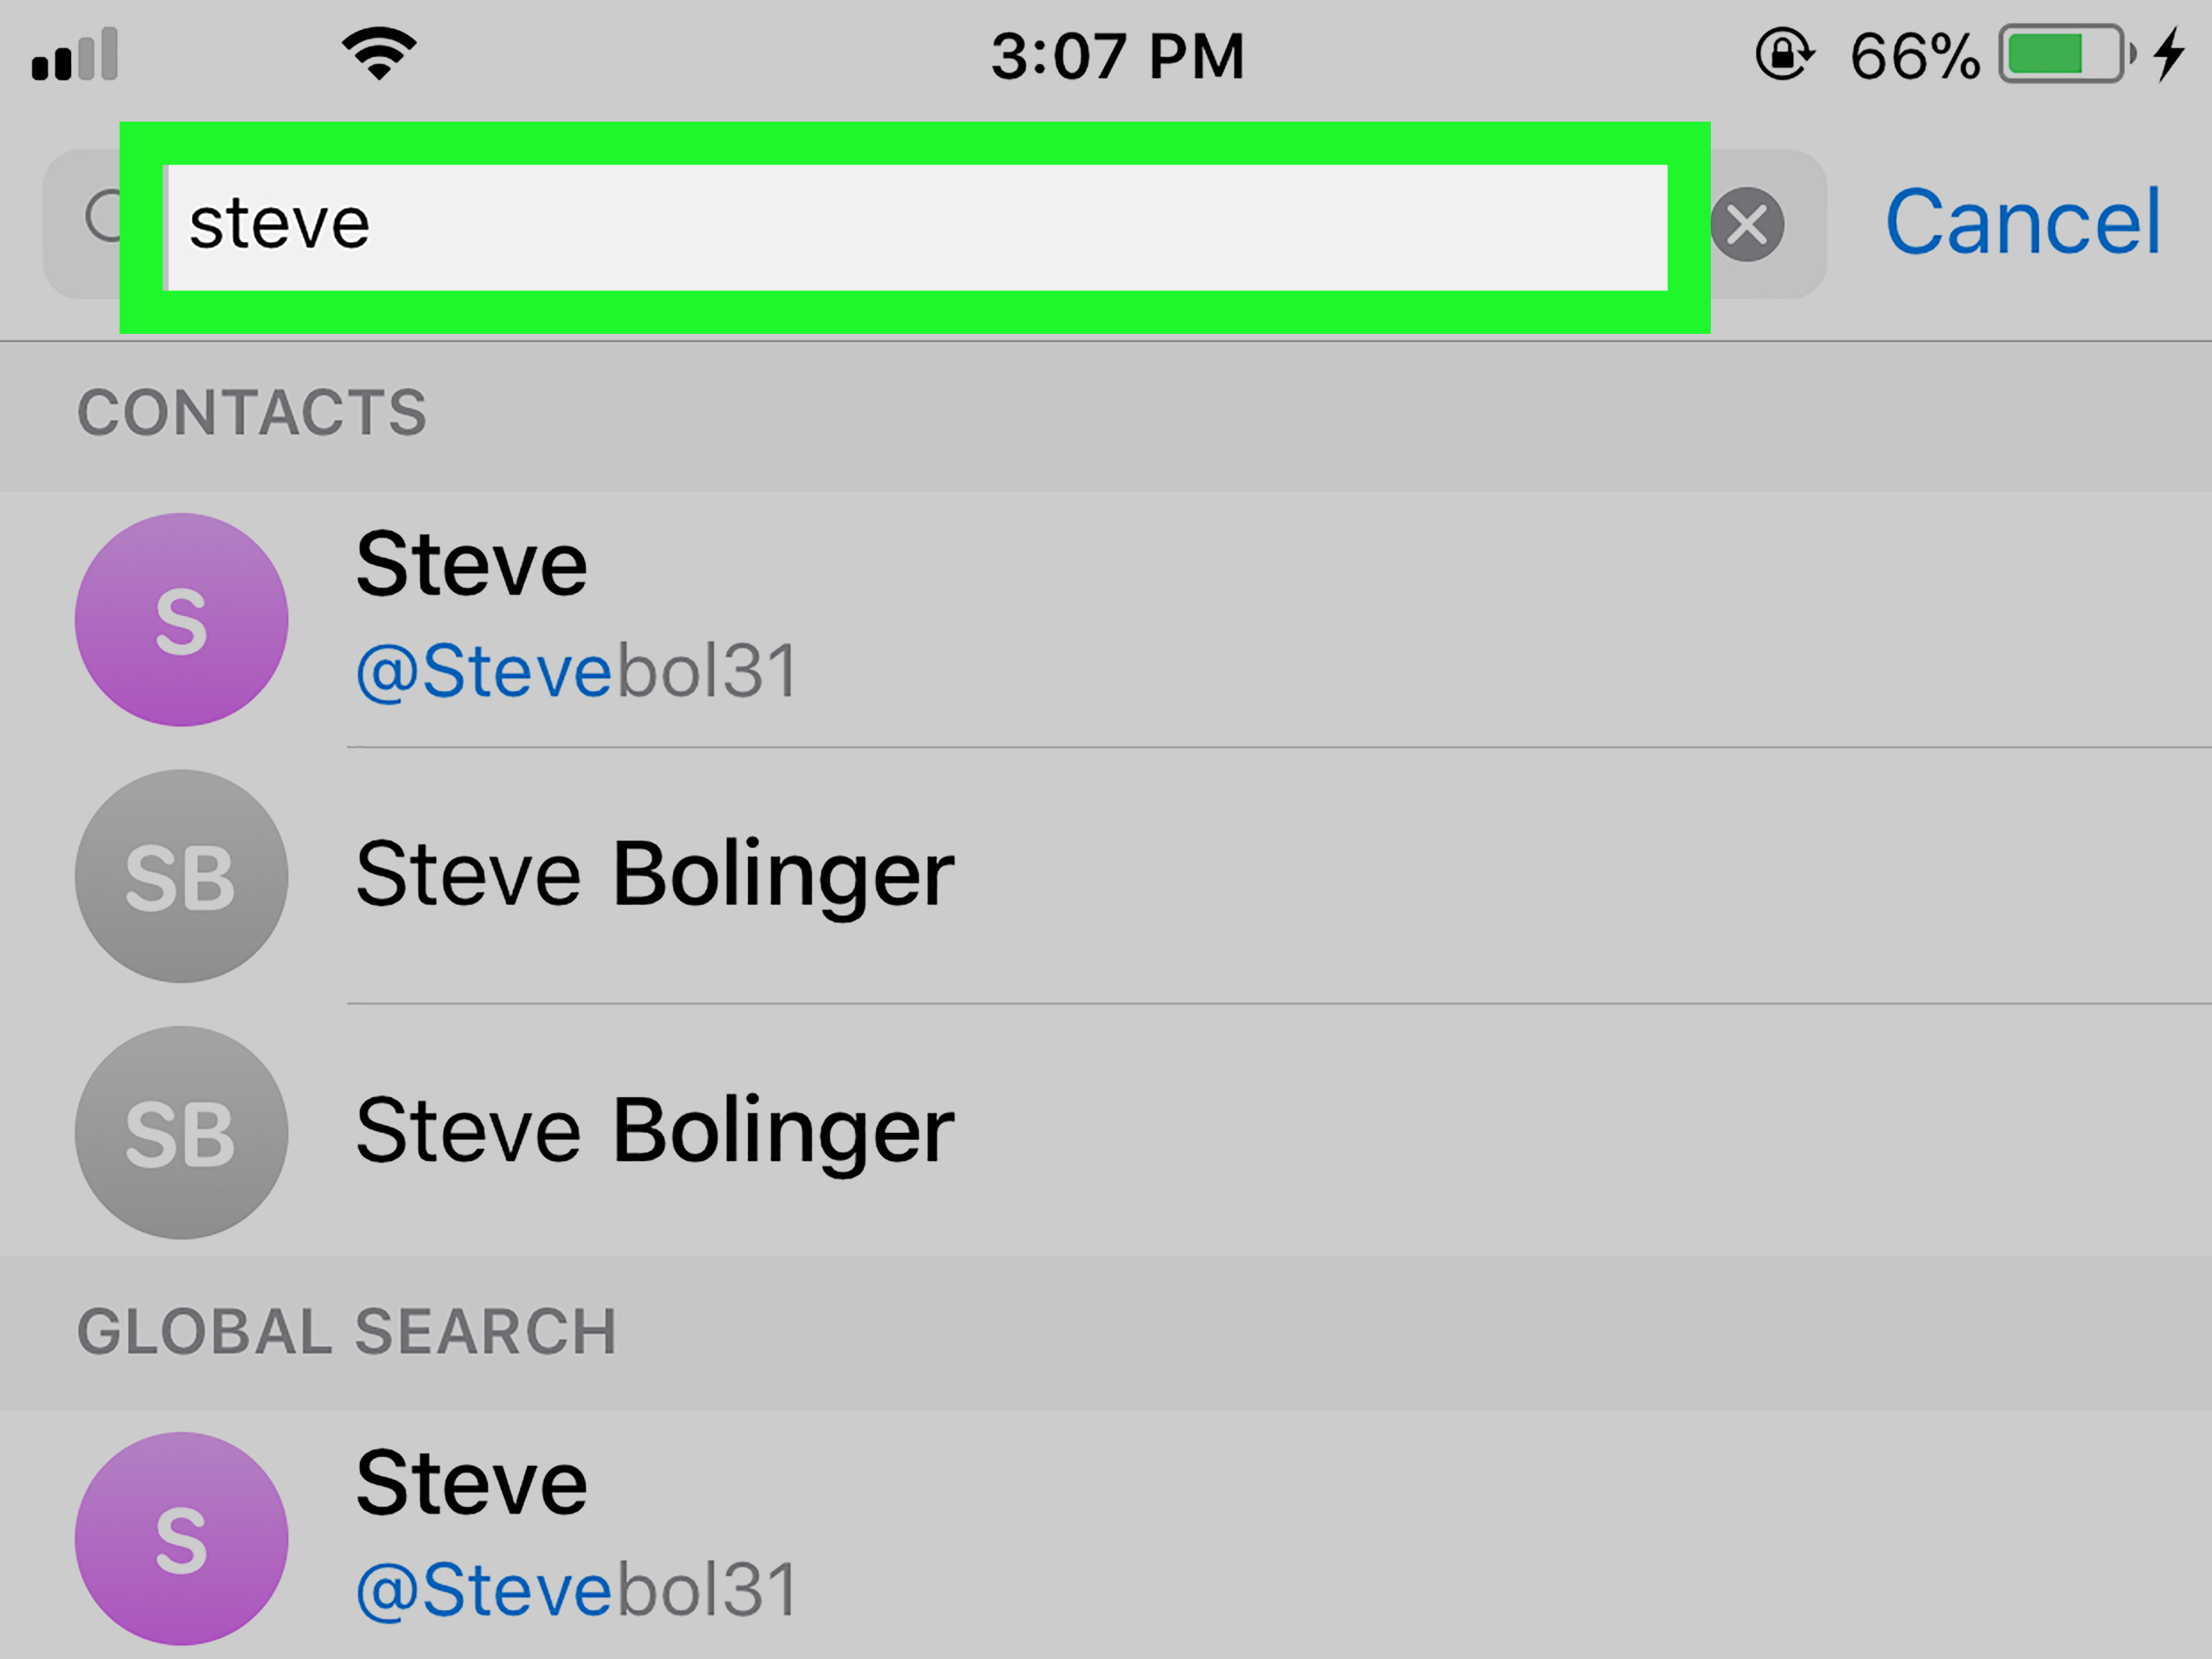Select the purple S avatar under Contacts

click(182, 620)
